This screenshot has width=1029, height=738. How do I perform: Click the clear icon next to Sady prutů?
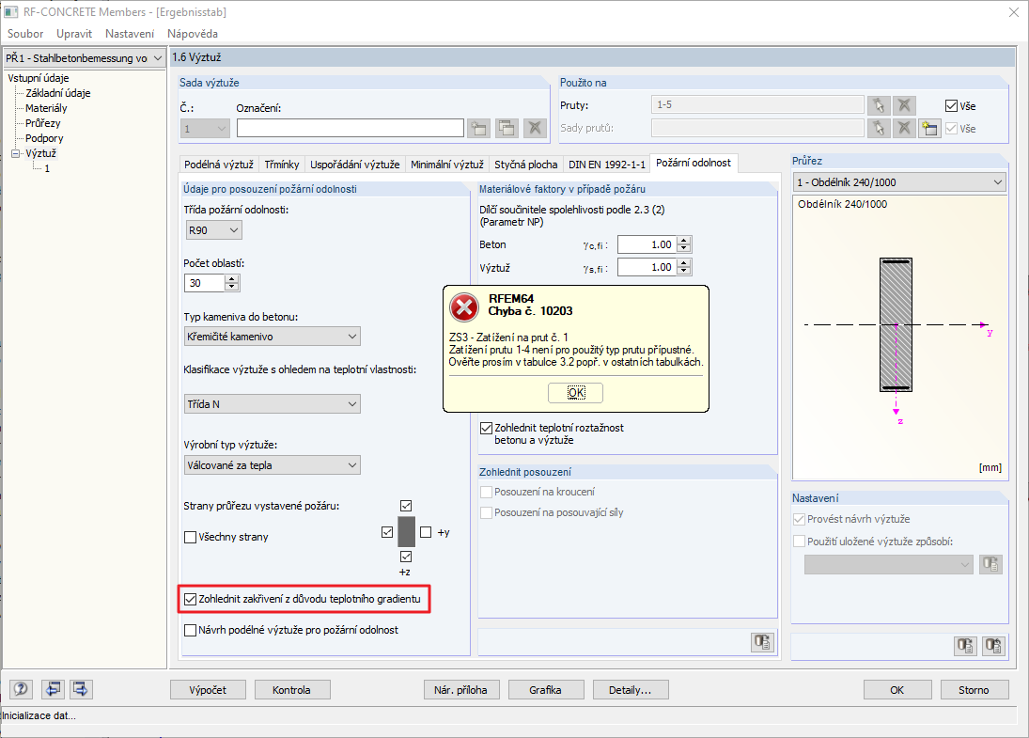point(904,128)
